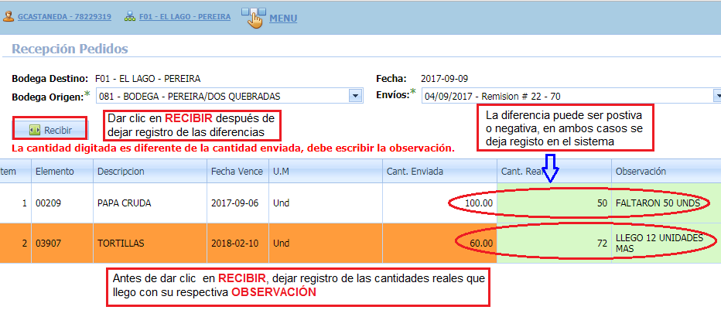The height and width of the screenshot is (310, 721).
Task: Click the 2017-09-06 expiry date cell
Action: point(237,203)
